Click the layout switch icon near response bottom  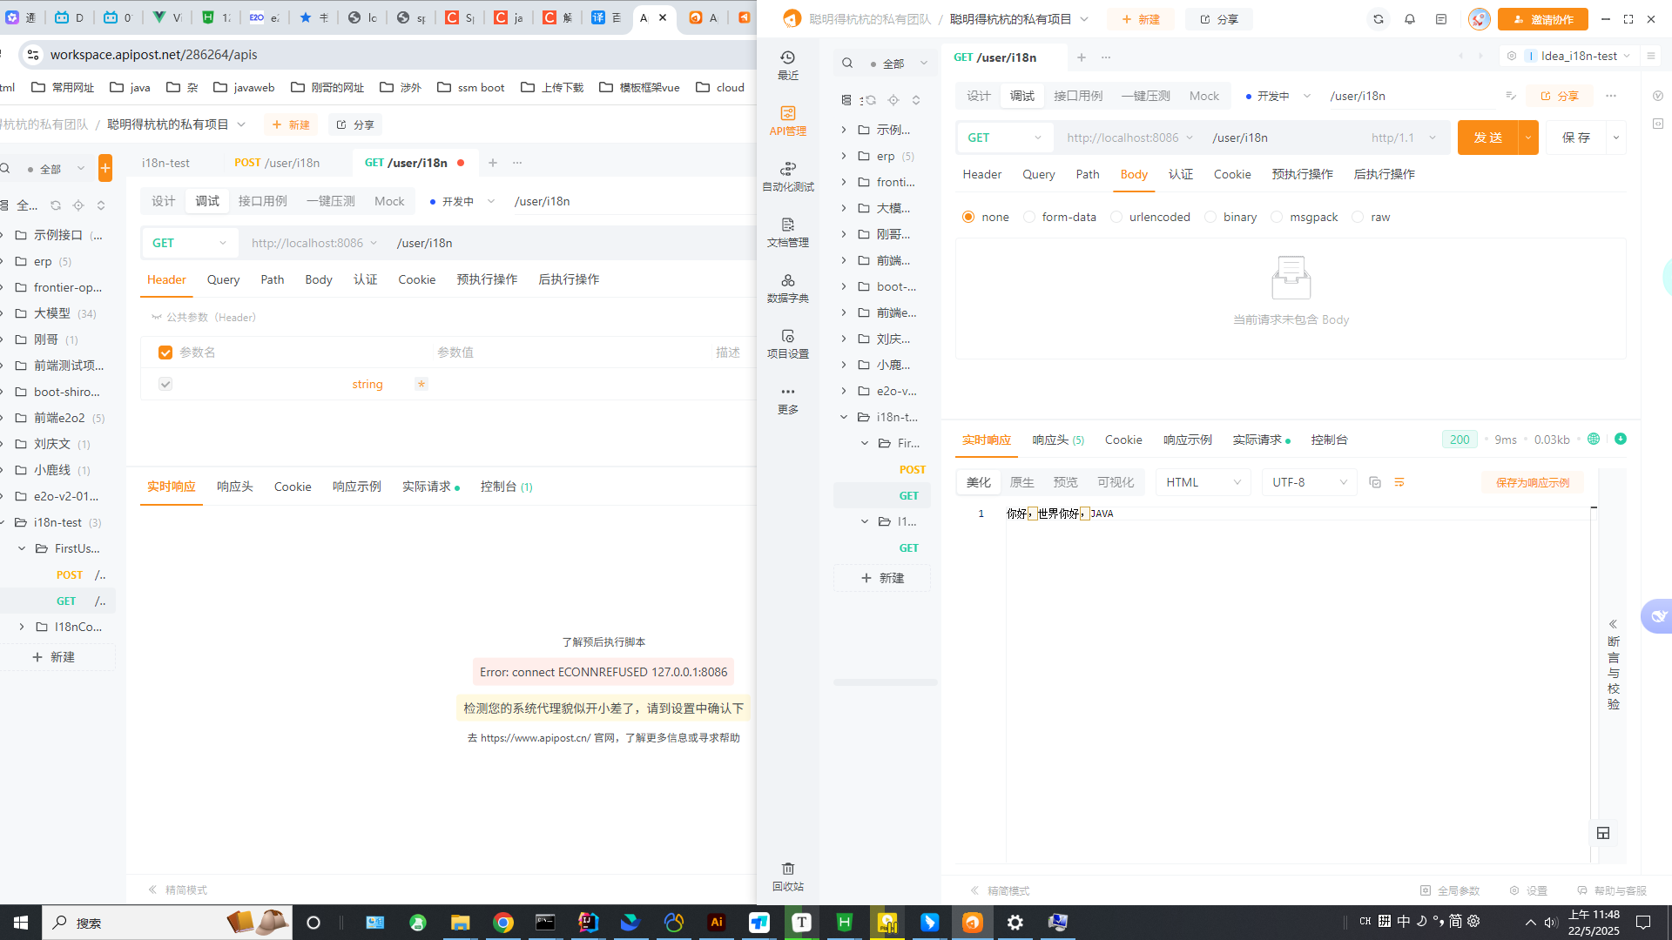click(x=1603, y=833)
